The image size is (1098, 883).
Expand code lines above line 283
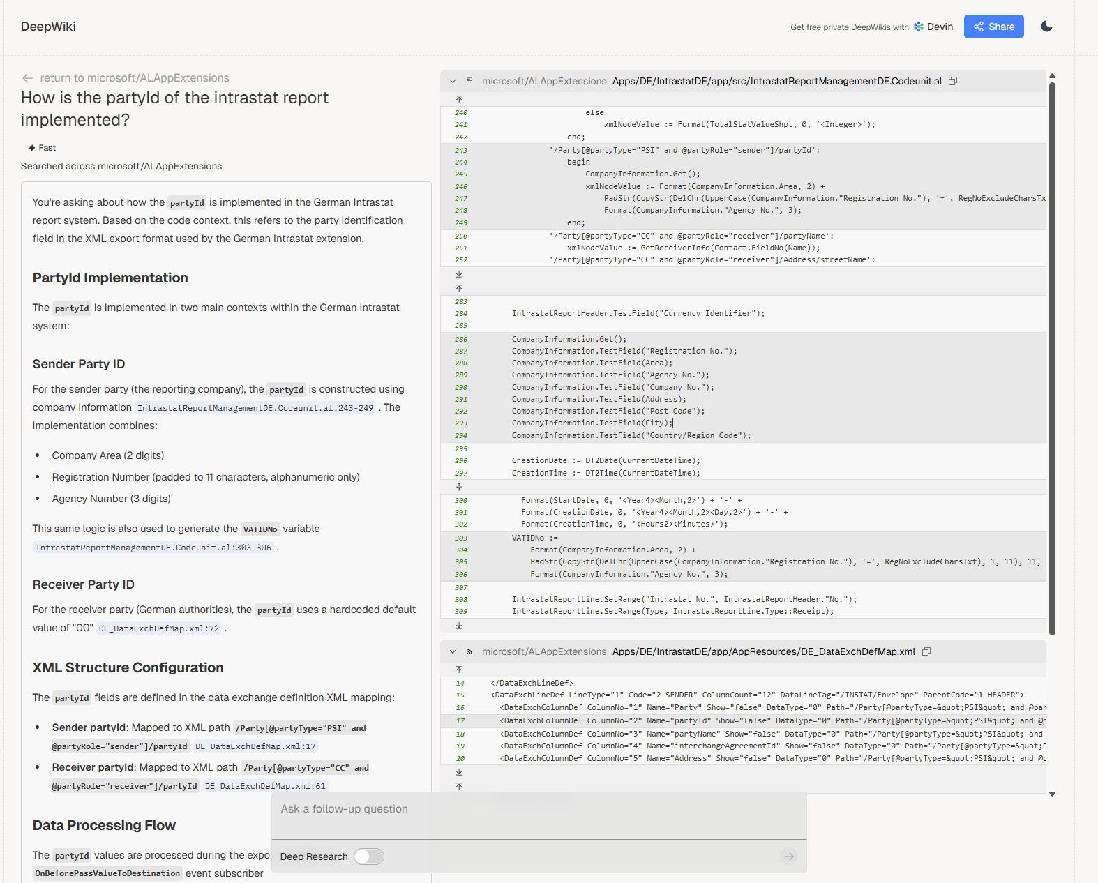tap(459, 288)
